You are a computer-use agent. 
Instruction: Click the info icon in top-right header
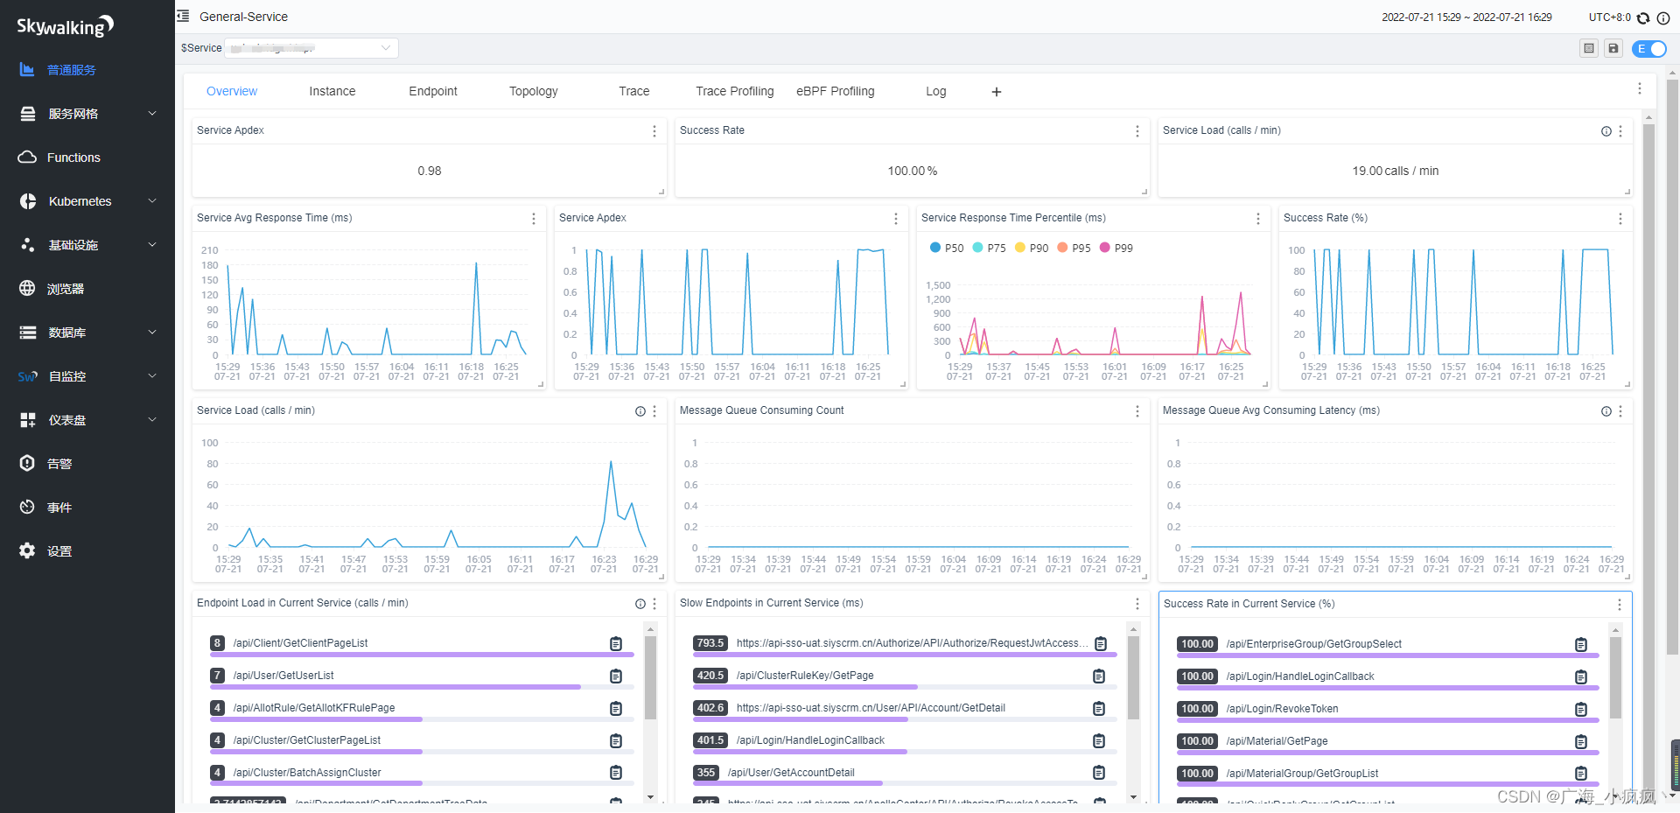1663,18
